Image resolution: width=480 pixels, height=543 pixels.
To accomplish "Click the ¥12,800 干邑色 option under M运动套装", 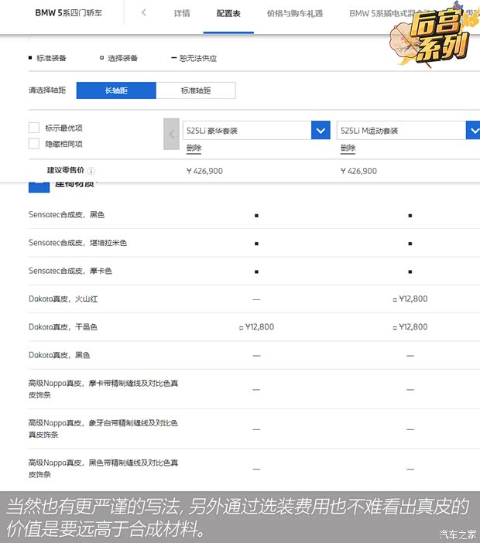I will point(410,327).
